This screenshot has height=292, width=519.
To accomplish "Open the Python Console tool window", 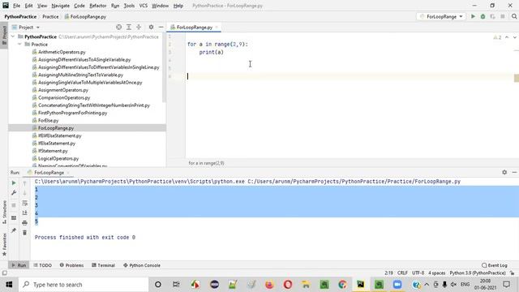I will pyautogui.click(x=142, y=265).
